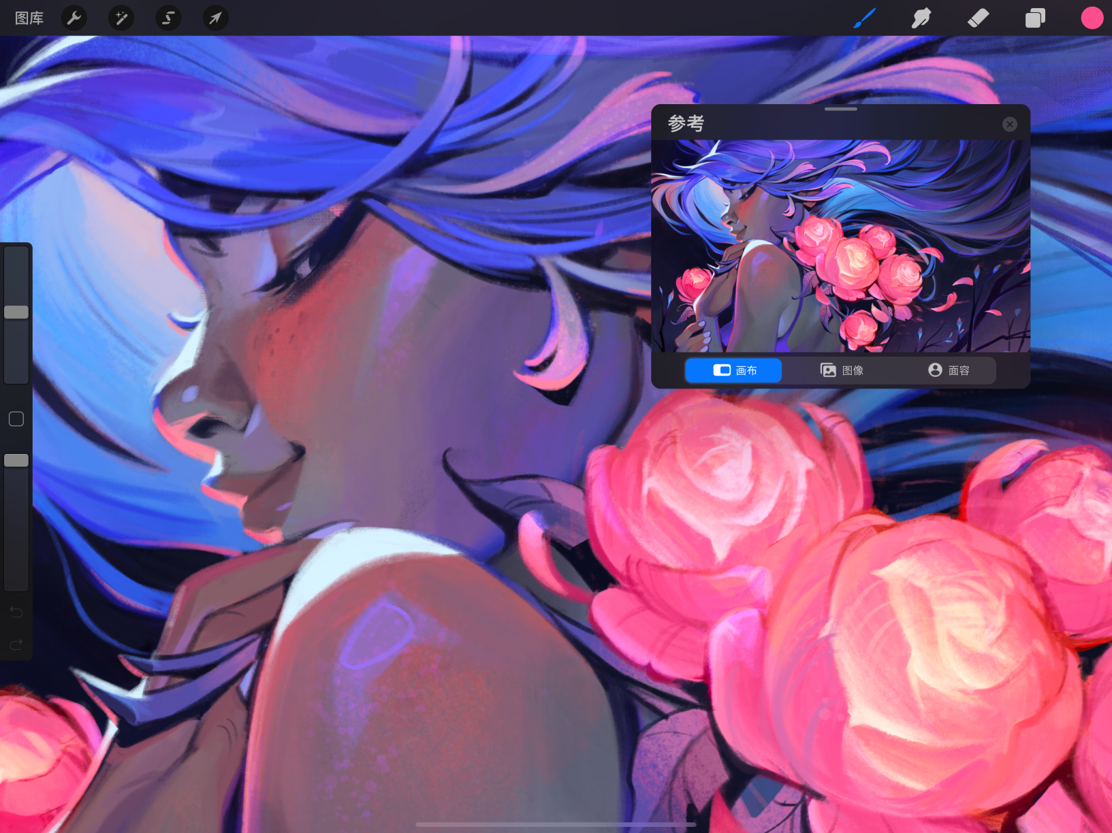Switch reference to the 面容 tab

(x=949, y=370)
